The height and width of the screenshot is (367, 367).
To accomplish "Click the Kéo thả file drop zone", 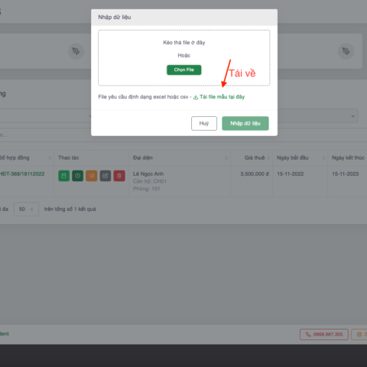I will tap(184, 58).
